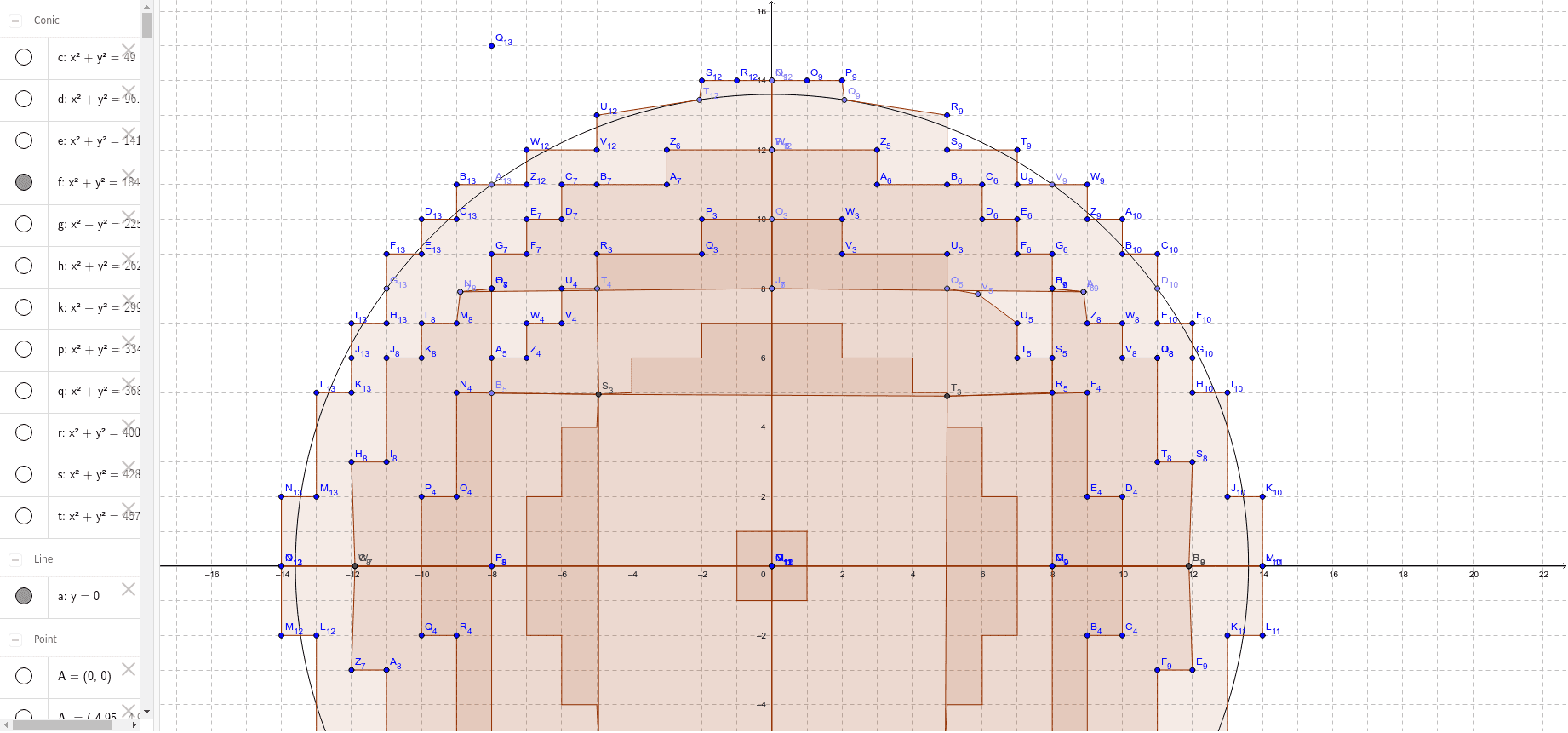Click the algebra panel scroll-up arrow
The width and height of the screenshot is (1568, 733).
point(146,6)
